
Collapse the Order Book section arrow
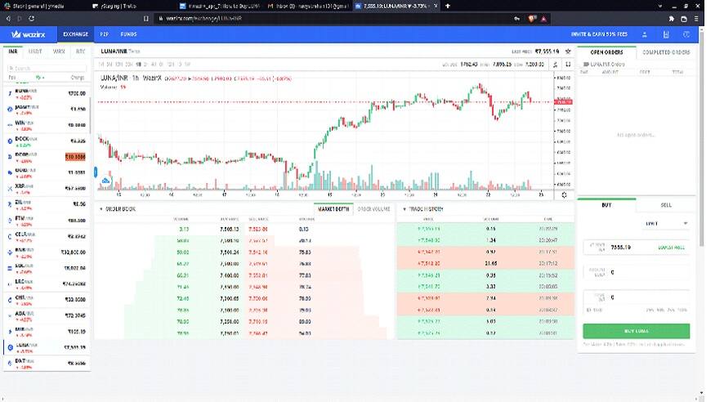pos(101,209)
